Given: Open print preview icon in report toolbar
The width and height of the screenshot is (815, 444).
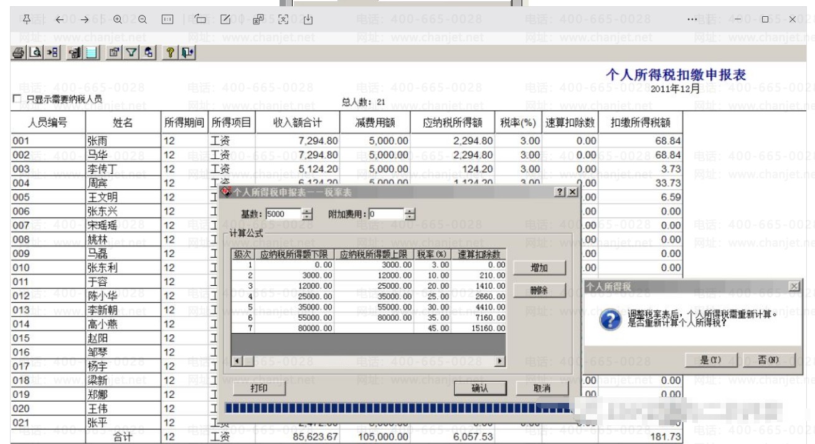Looking at the screenshot, I should click(36, 53).
